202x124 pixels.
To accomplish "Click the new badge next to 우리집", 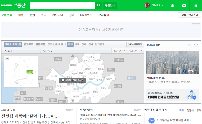I will tap(108, 15).
